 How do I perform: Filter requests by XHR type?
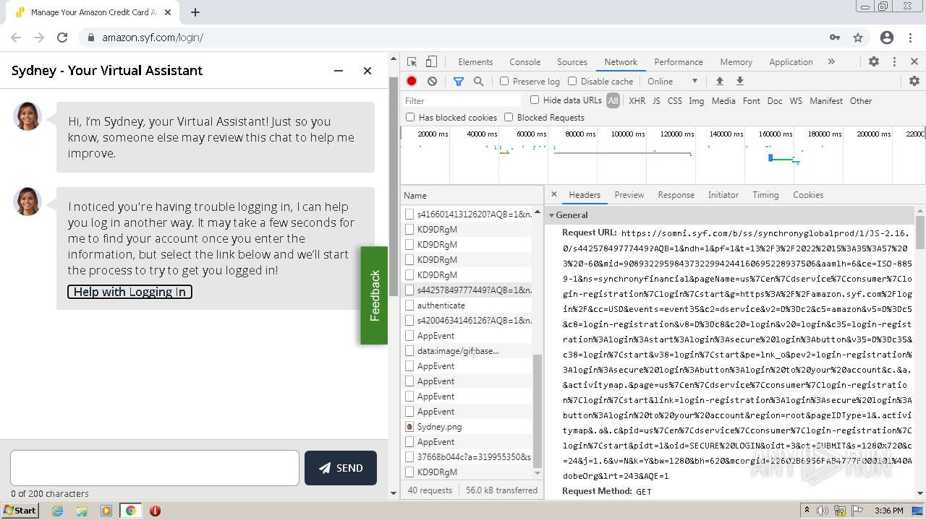pyautogui.click(x=637, y=101)
